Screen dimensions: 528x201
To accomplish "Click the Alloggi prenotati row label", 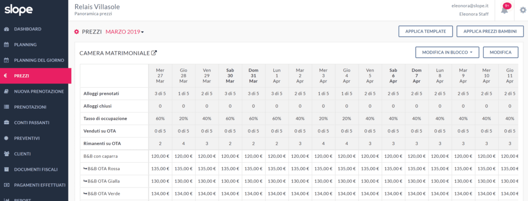I will click(x=101, y=94).
